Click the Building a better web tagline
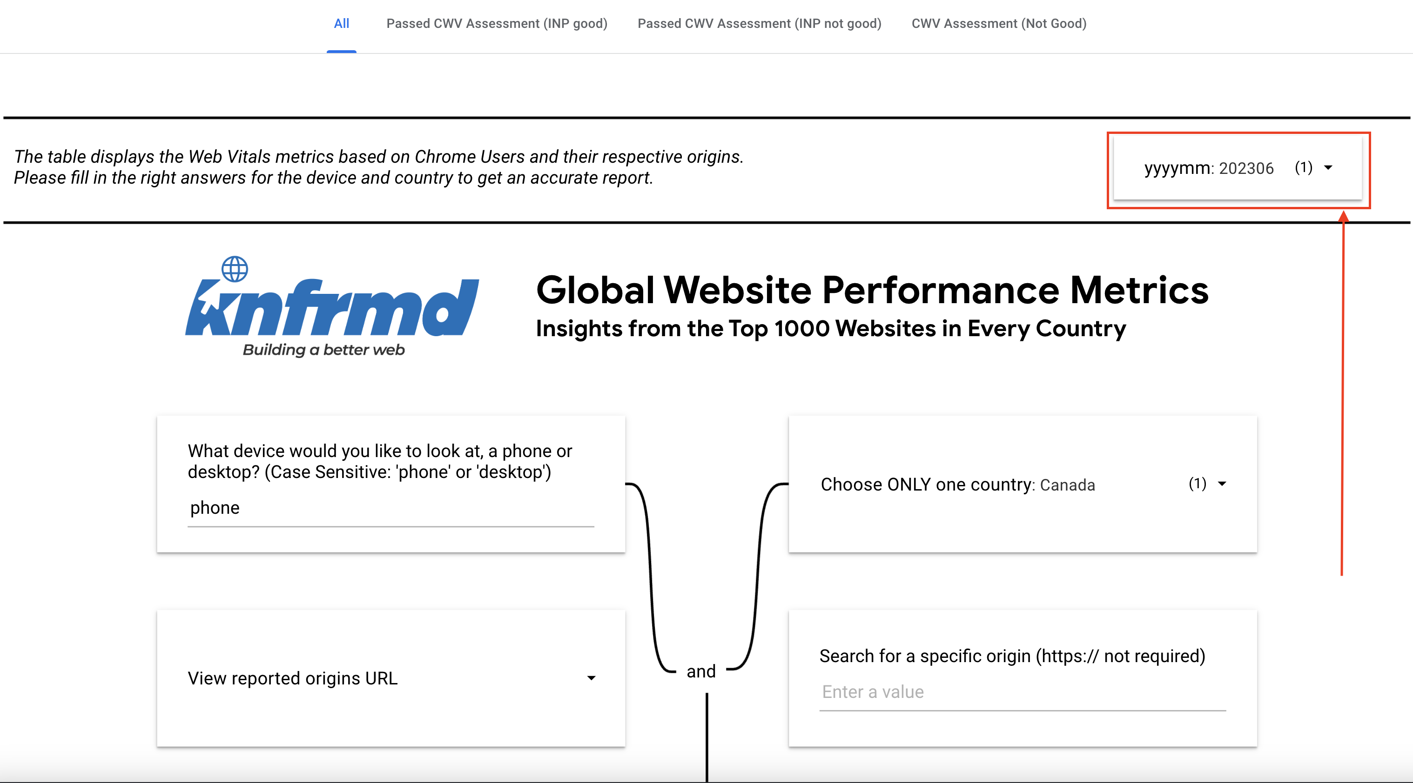Screen dimensions: 1413x783 [323, 350]
